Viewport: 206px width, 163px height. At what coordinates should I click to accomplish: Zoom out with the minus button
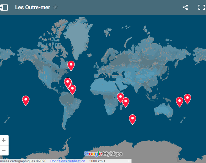4,150
